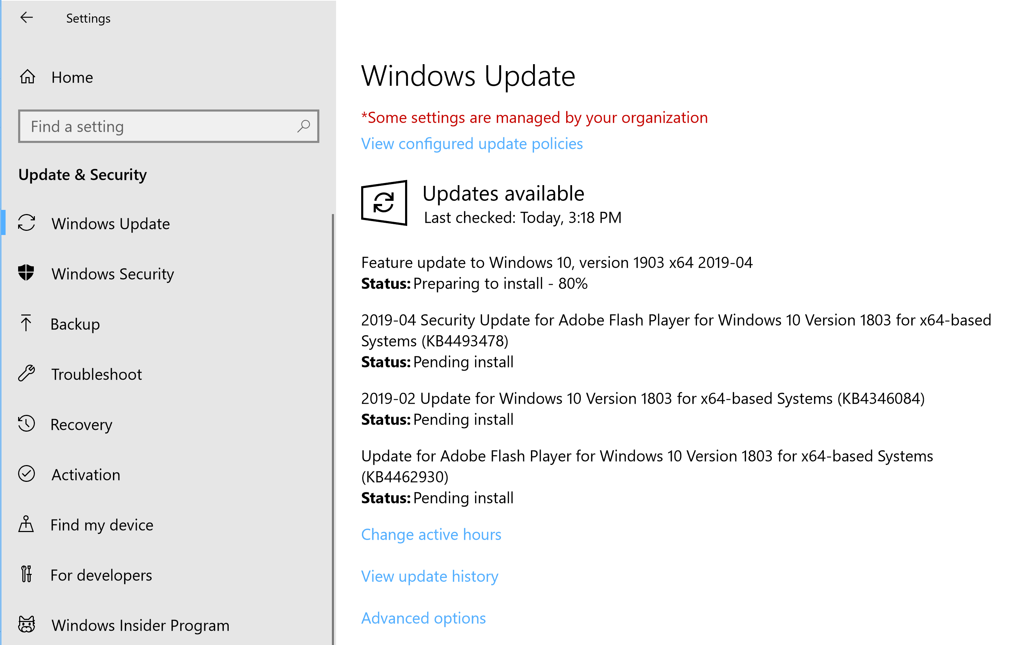Click the Backup upload arrow icon
Image resolution: width=1034 pixels, height=645 pixels.
[26, 323]
